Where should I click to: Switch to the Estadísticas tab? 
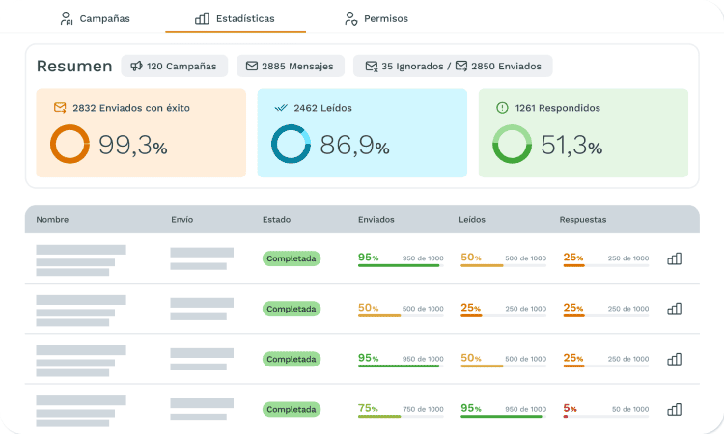pyautogui.click(x=235, y=18)
